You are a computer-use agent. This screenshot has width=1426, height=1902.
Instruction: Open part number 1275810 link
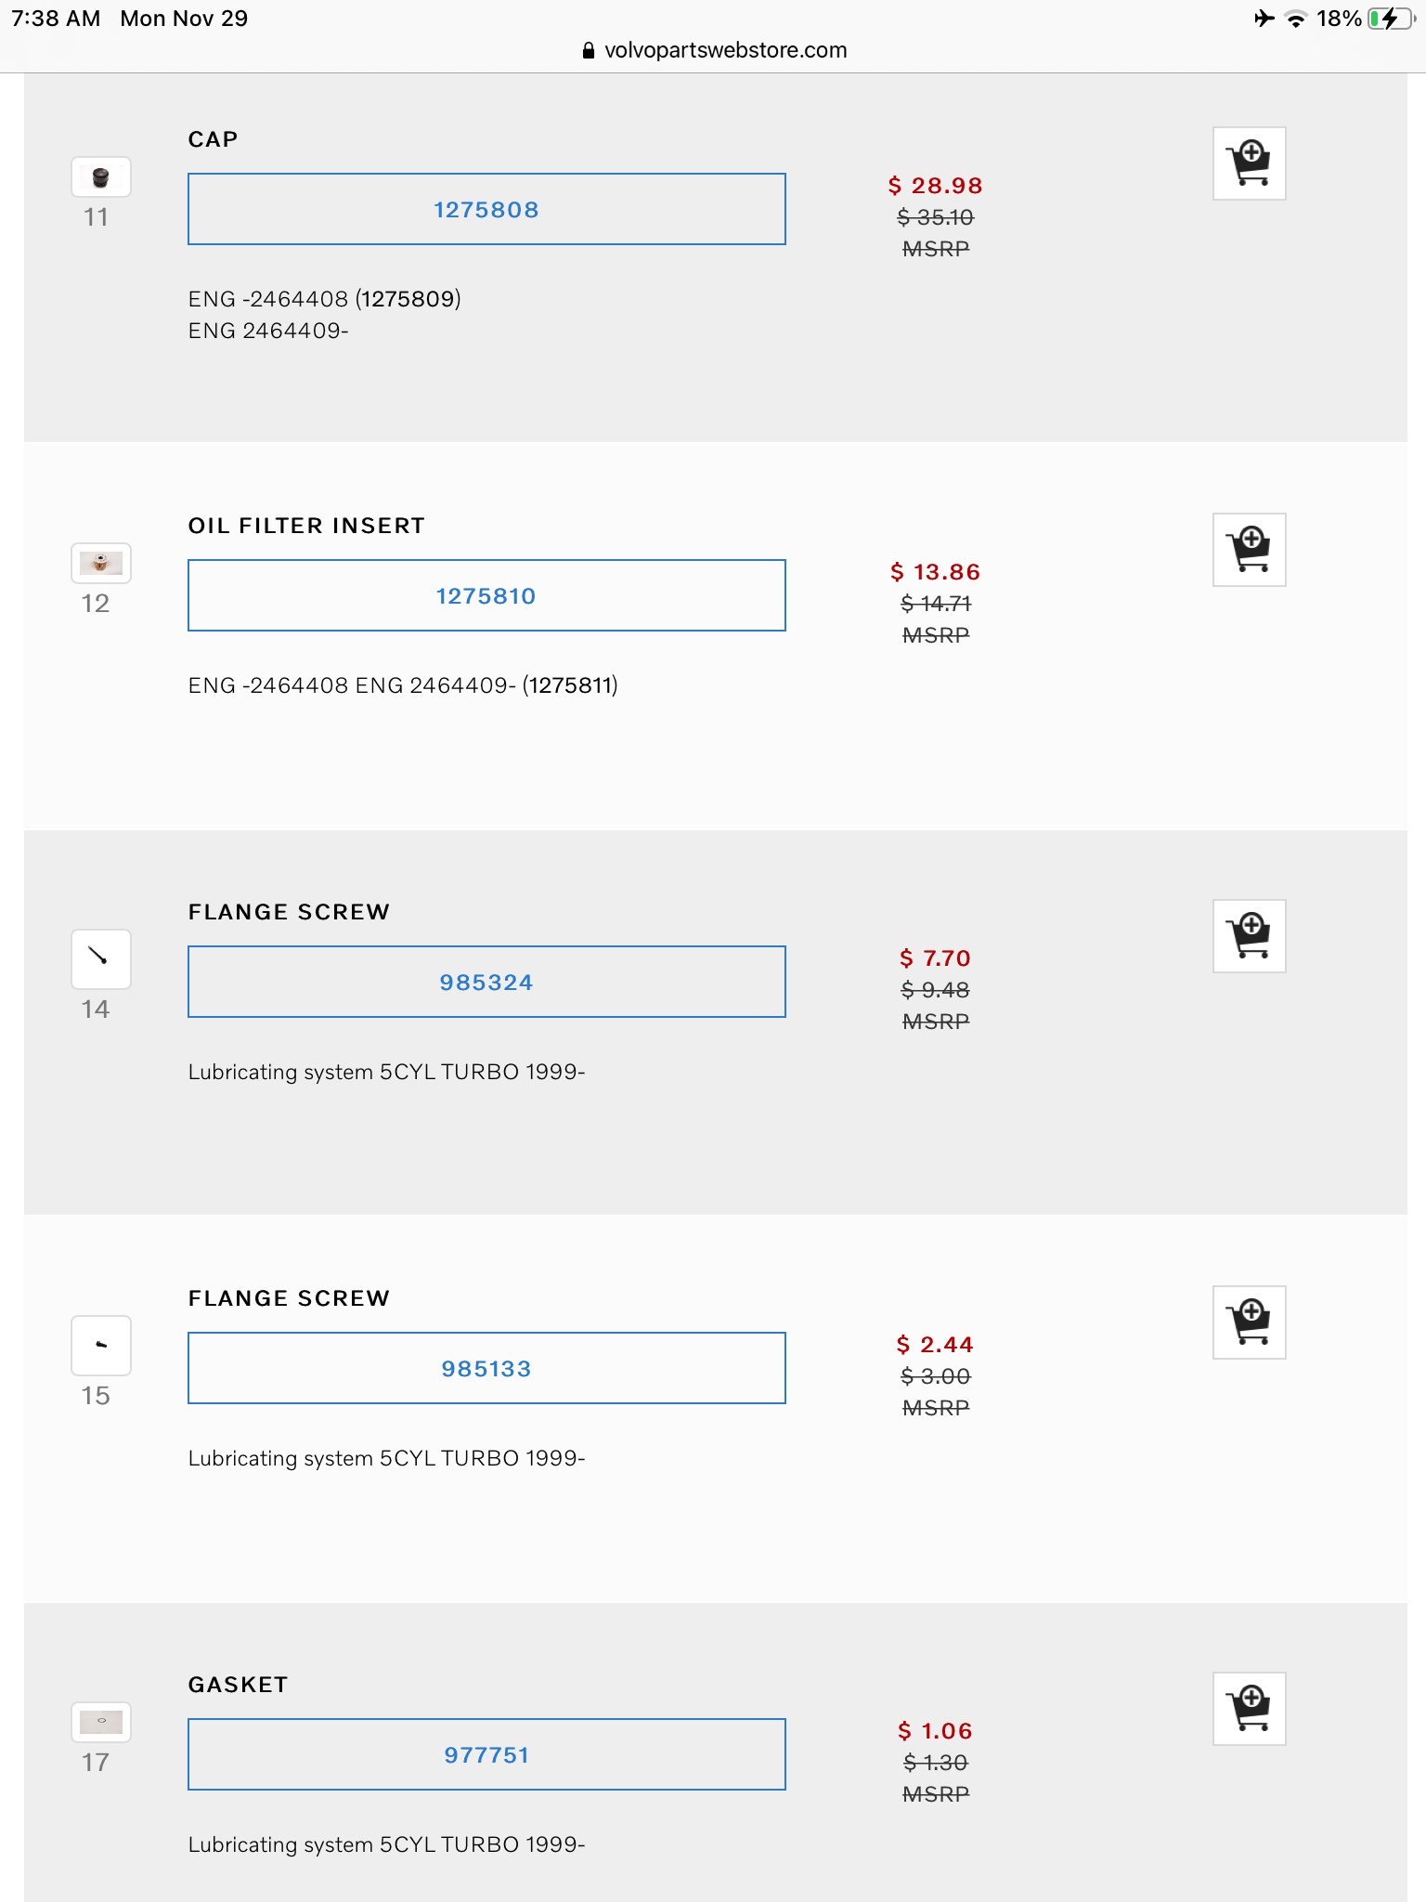(486, 596)
